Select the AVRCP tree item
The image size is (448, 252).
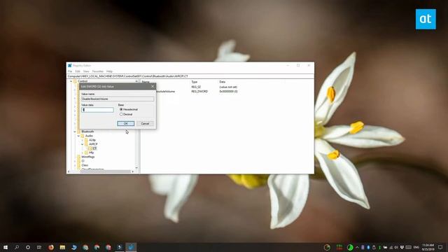(x=93, y=144)
